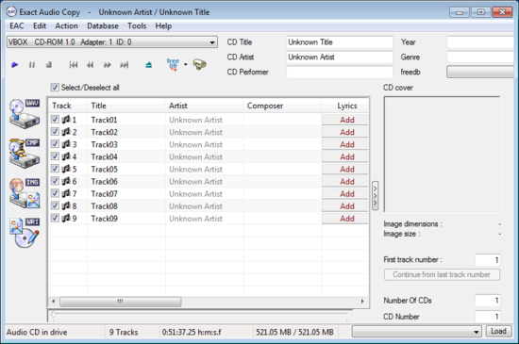Click the WAV copy tracks icon
The height and width of the screenshot is (344, 519).
(x=25, y=113)
